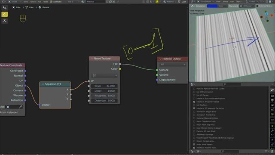Image resolution: width=275 pixels, height=155 pixels.
Task: Toggle Interface: 3D Viewport Pie Menus checkbox
Action: click(x=194, y=108)
